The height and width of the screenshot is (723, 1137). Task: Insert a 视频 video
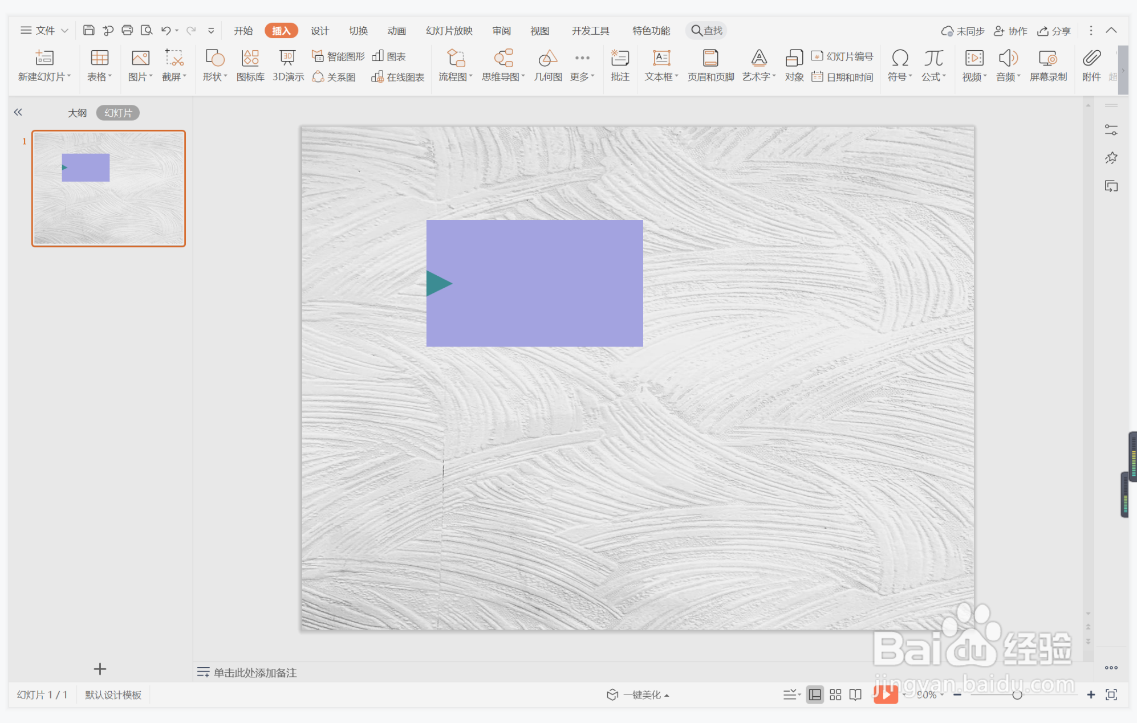click(974, 66)
